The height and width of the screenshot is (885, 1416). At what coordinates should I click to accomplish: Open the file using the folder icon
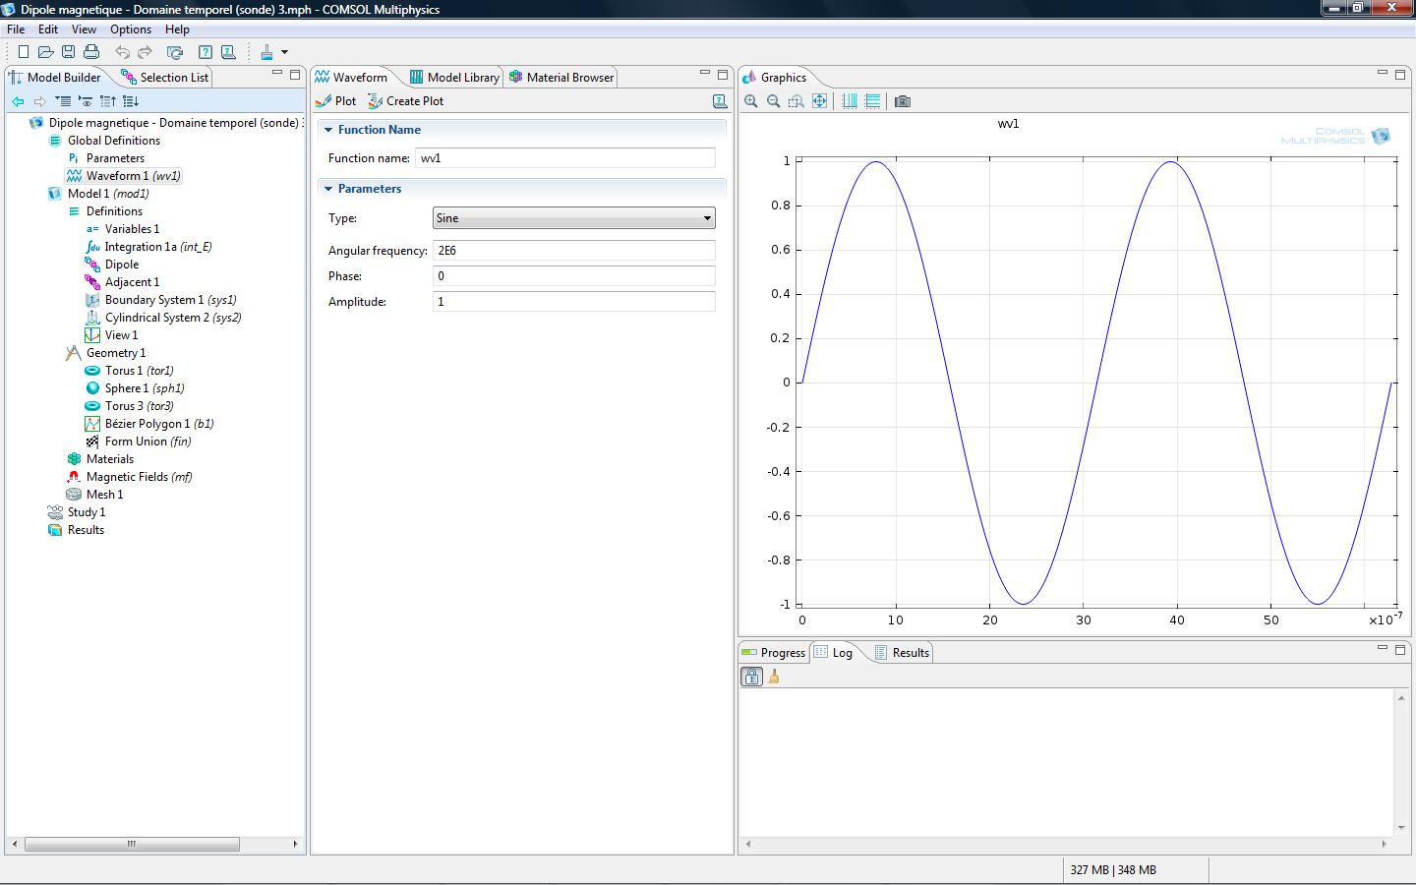pyautogui.click(x=45, y=52)
